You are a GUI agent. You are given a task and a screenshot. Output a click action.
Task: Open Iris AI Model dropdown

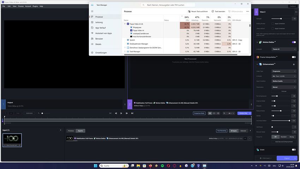[284, 76]
